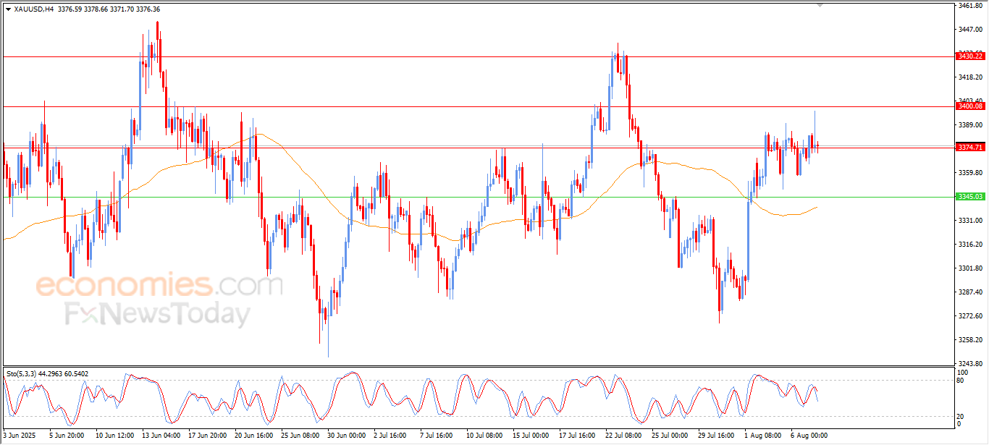Click the gray chart shift triangle marker
This screenshot has height=445, width=989.
pos(820,5)
